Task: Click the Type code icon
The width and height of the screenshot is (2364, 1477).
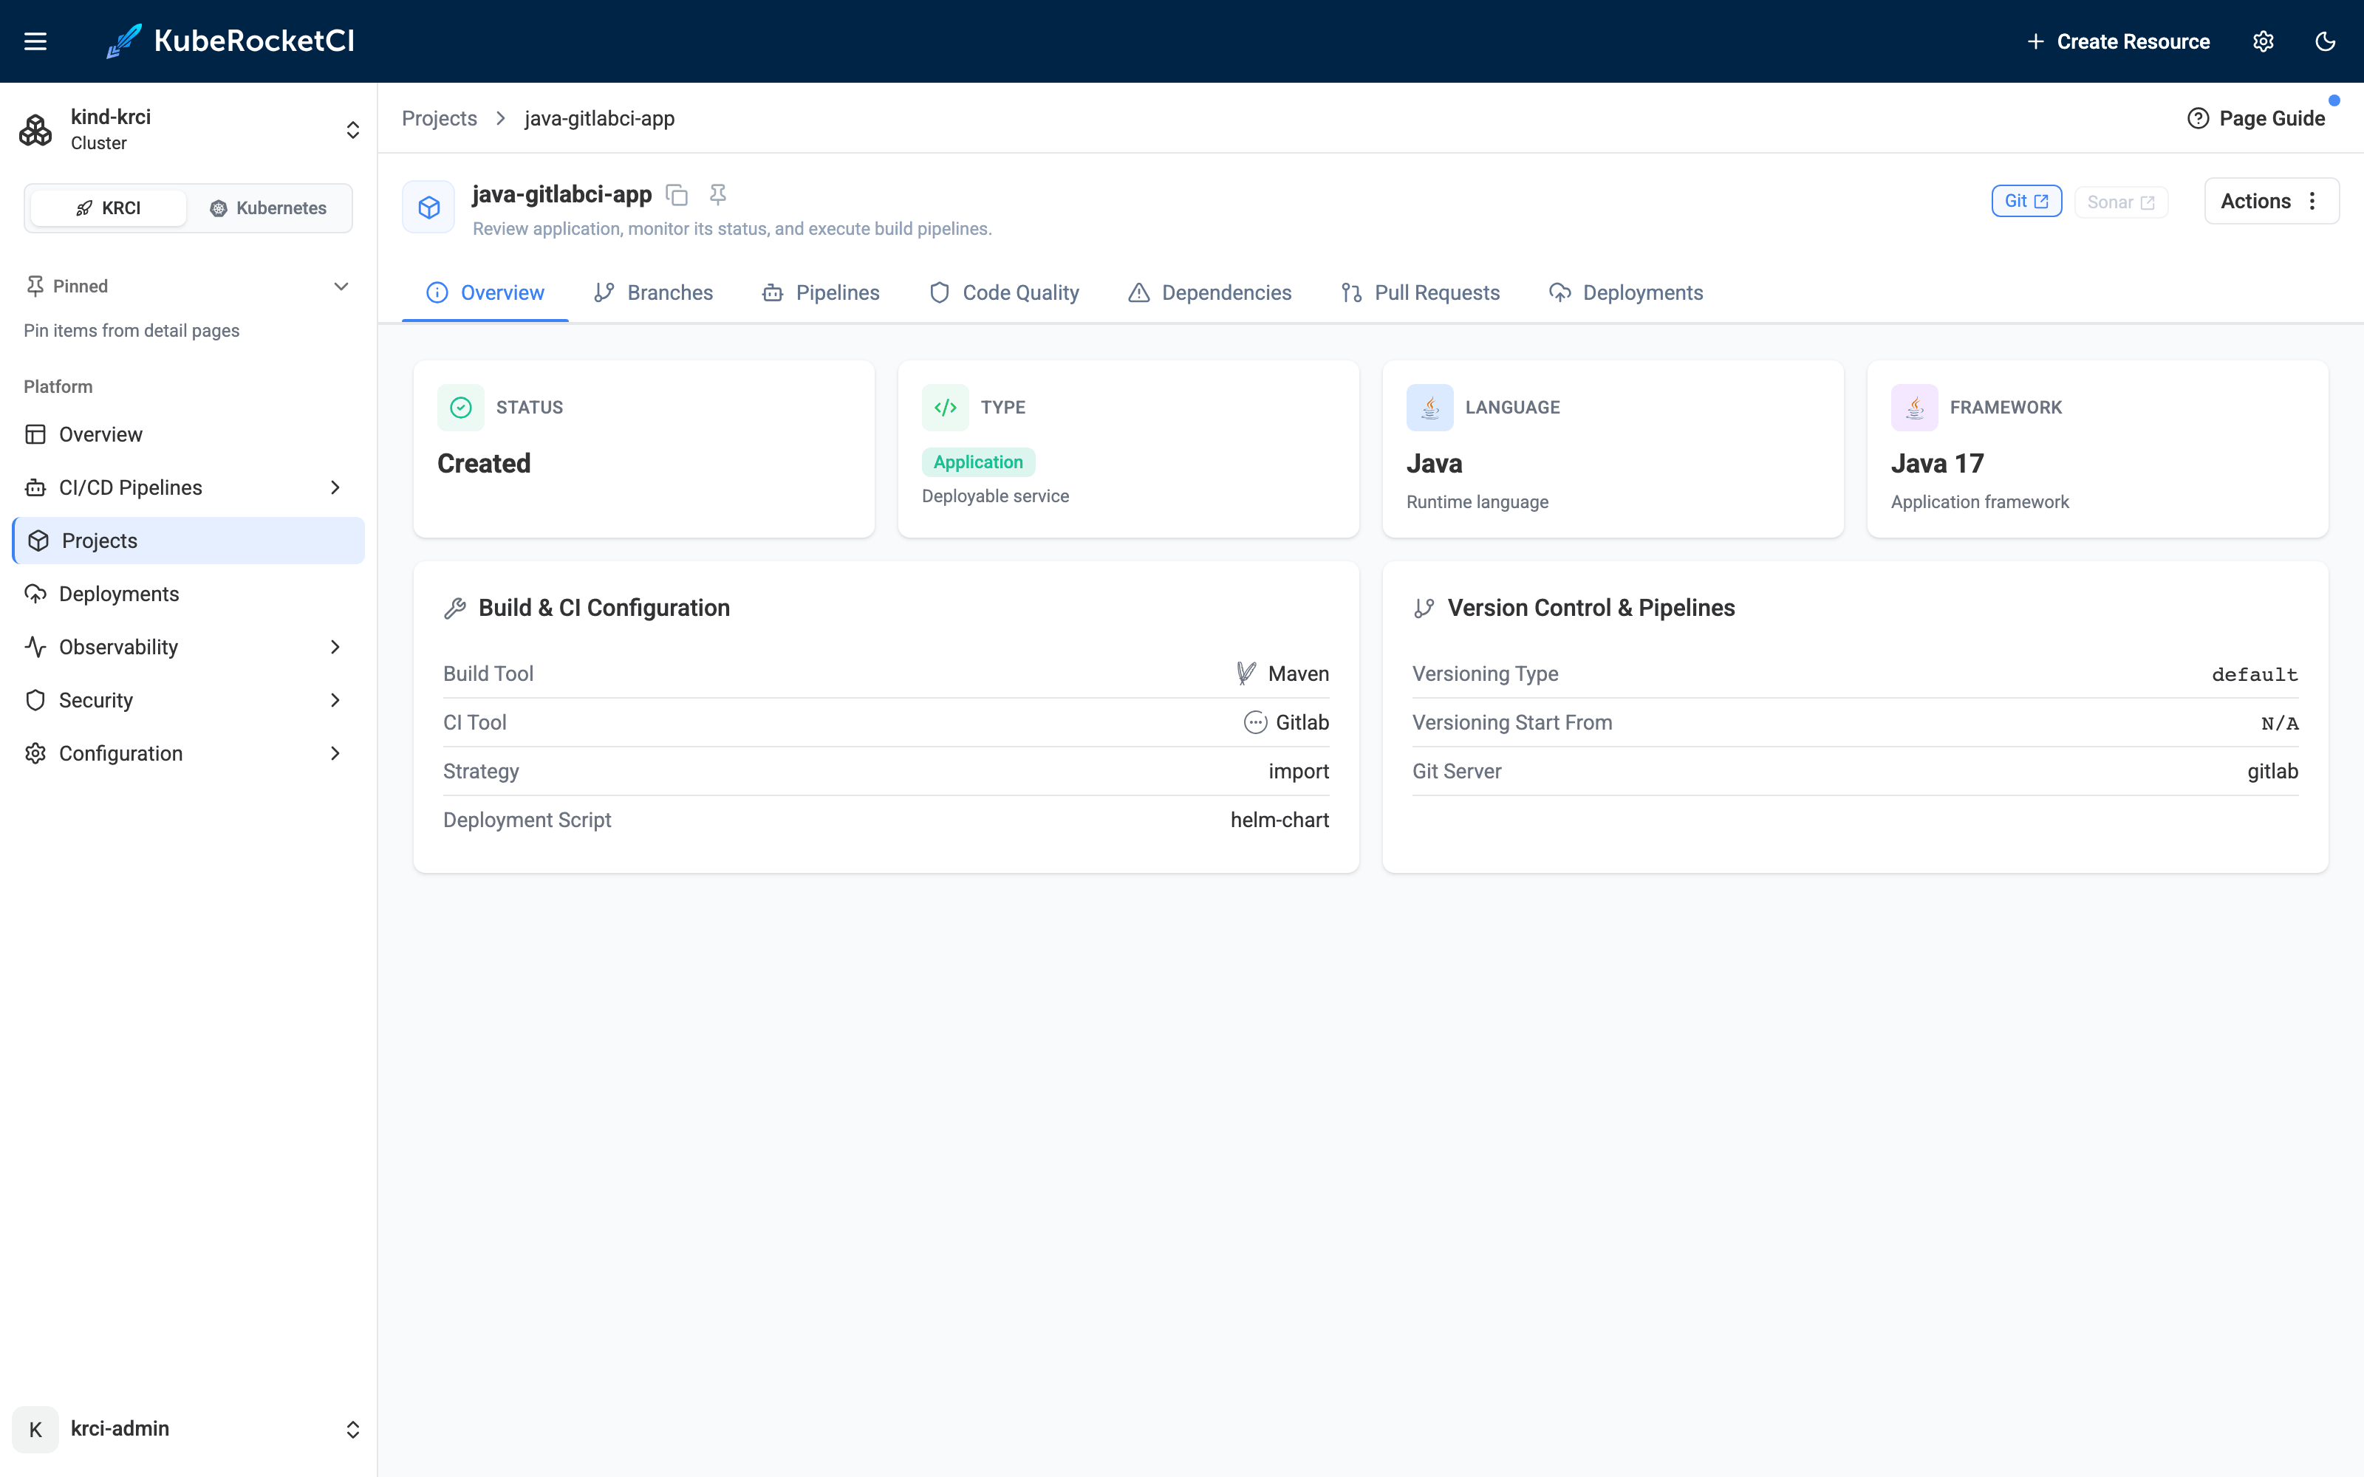Action: pyautogui.click(x=946, y=408)
